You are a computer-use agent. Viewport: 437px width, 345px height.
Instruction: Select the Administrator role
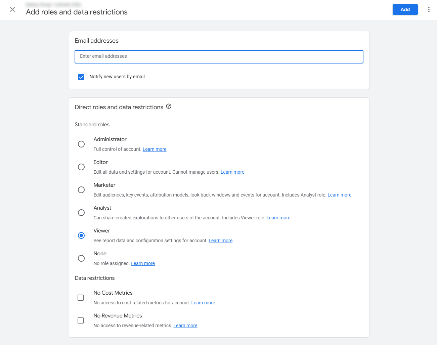[x=81, y=144]
